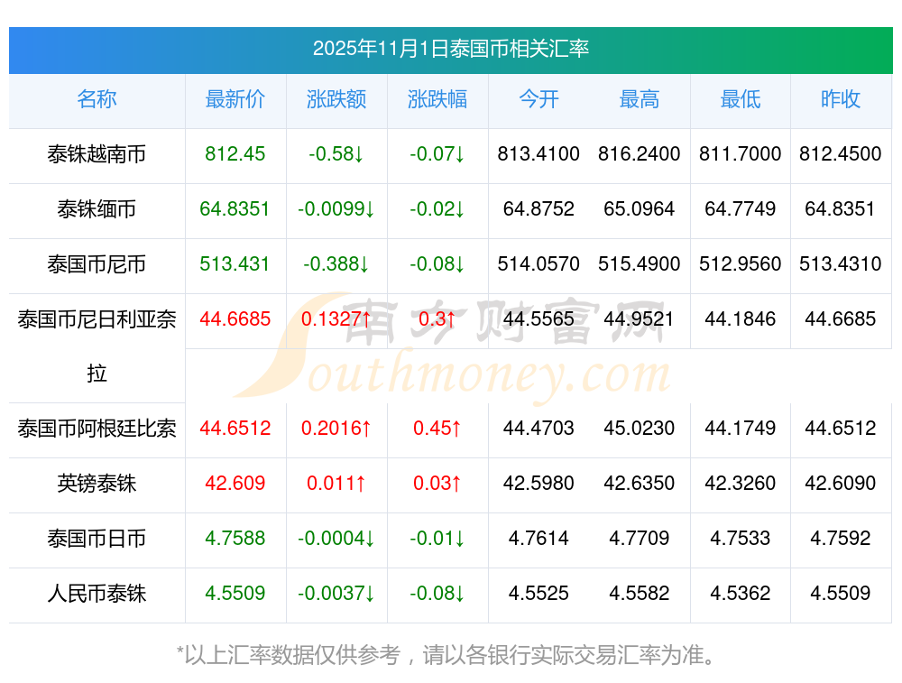Image resolution: width=902 pixels, height=683 pixels.
Task: Open the 泰铢越南币 currency pair row
Action: click(97, 154)
